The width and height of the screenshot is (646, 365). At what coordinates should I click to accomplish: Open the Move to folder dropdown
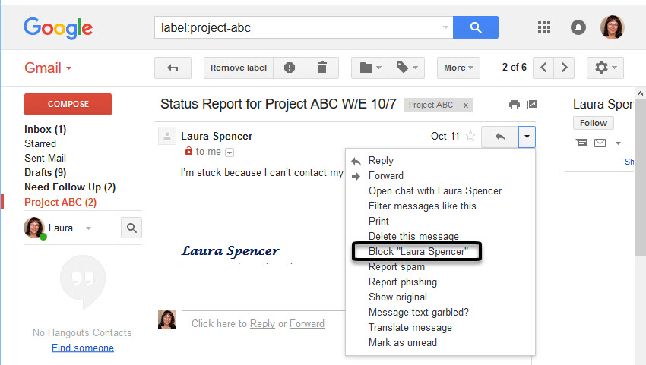(370, 68)
